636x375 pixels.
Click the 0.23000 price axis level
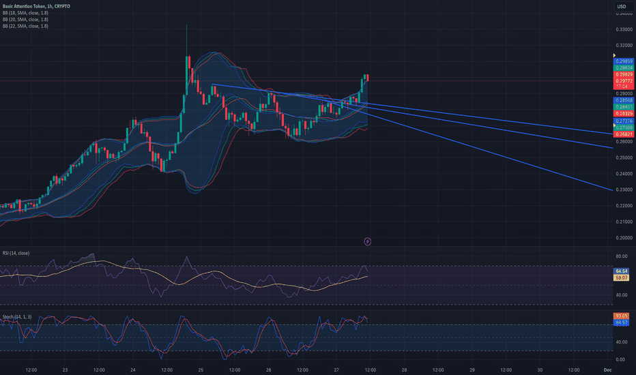(x=624, y=190)
